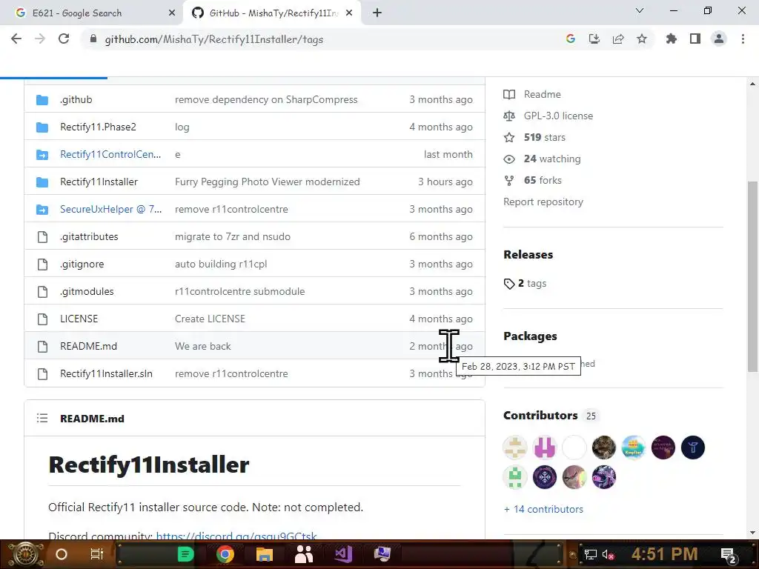This screenshot has width=759, height=569.
Task: Open Task View in taskbar
Action: pyautogui.click(x=97, y=554)
